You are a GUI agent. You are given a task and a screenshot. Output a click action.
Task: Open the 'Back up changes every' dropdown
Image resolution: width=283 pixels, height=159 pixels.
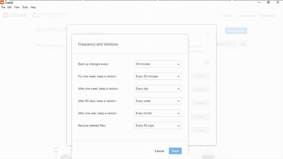(158, 64)
